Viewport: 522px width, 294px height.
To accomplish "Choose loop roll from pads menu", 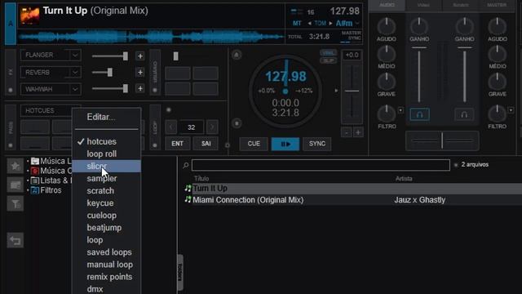I will (101, 154).
